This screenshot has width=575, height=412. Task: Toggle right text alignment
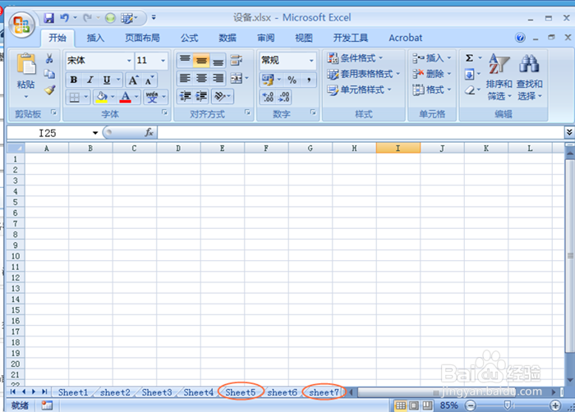[x=218, y=78]
